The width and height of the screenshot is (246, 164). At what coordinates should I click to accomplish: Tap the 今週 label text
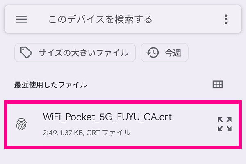point(173,53)
